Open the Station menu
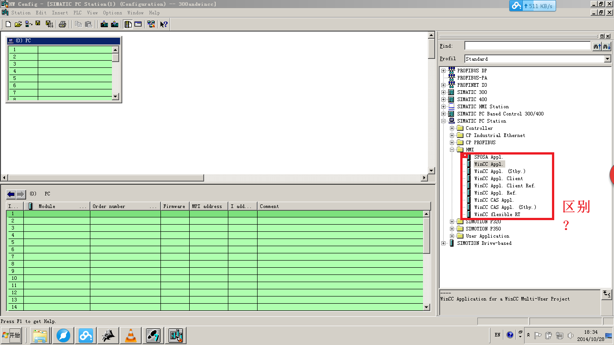The image size is (614, 345). pos(21,13)
